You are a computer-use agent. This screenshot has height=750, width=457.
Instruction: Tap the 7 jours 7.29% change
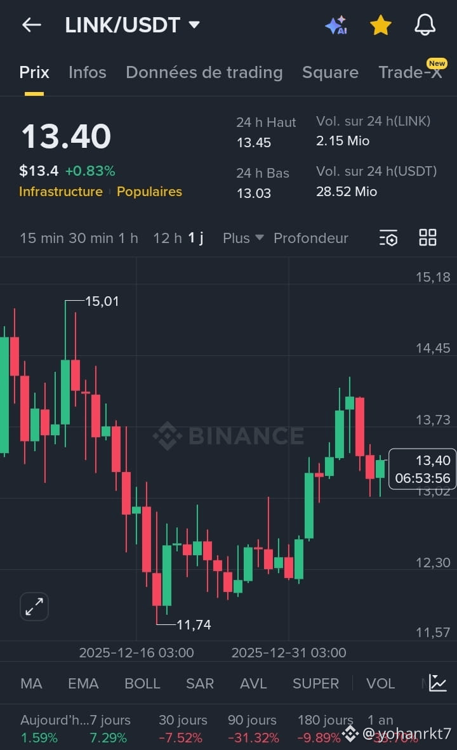click(x=110, y=729)
